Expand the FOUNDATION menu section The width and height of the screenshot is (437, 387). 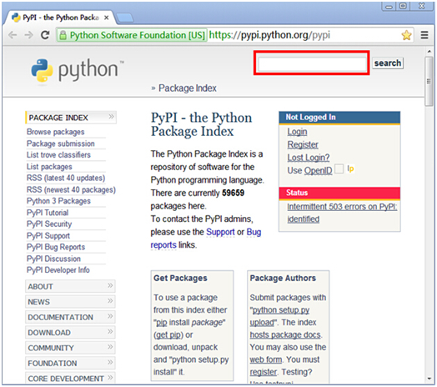point(70,363)
